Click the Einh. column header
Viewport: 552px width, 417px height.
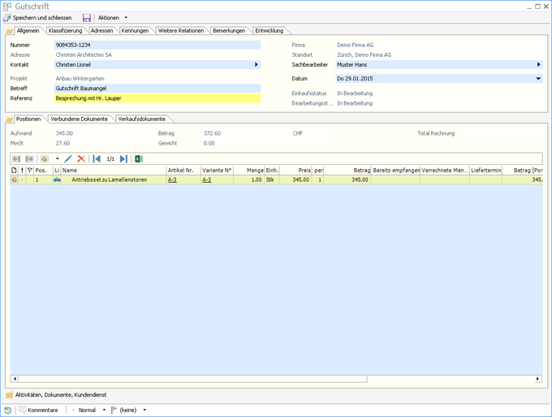(272, 170)
